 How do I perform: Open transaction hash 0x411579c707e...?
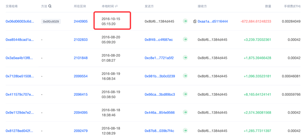click(20, 94)
